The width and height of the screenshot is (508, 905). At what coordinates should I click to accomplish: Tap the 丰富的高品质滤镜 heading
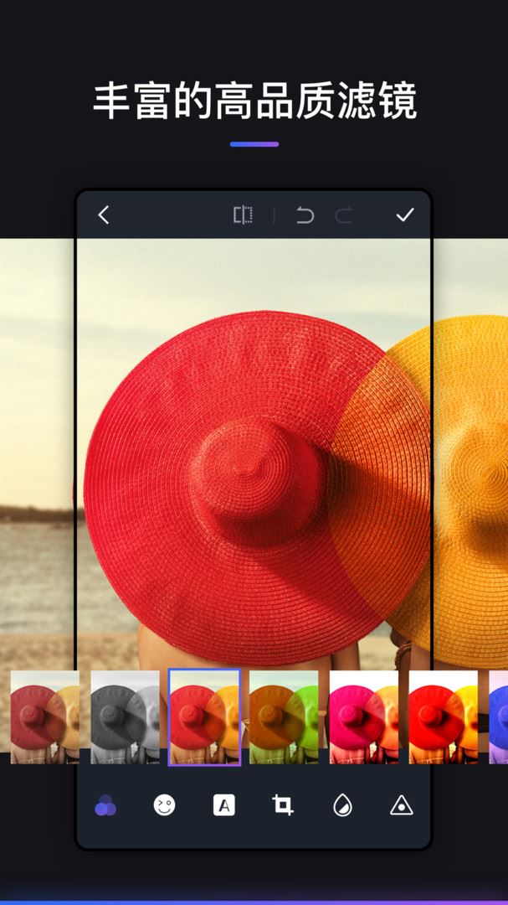click(254, 101)
